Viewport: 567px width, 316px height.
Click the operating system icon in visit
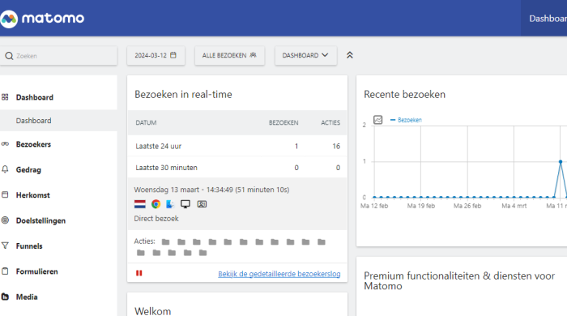coord(170,204)
